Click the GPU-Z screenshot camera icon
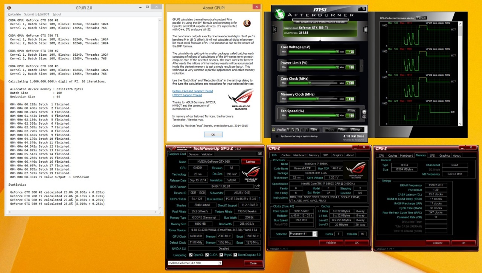The width and height of the screenshot is (482, 273). click(259, 154)
